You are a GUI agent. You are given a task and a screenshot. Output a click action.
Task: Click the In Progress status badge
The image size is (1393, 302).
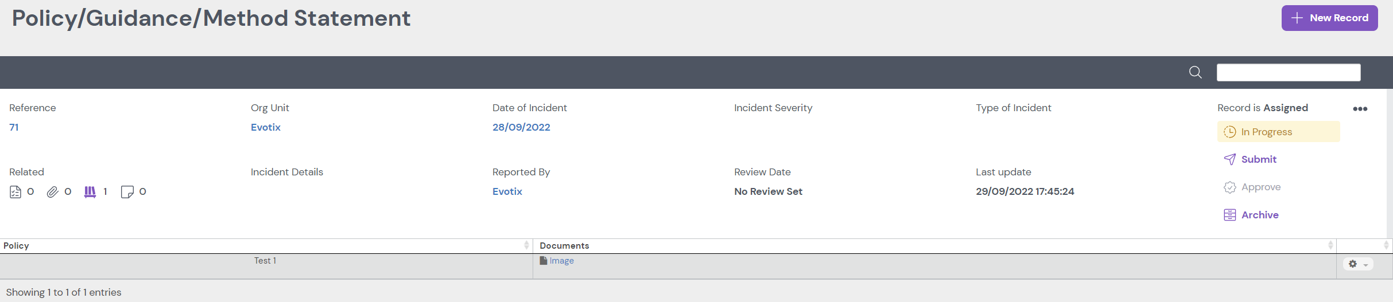coord(1278,132)
